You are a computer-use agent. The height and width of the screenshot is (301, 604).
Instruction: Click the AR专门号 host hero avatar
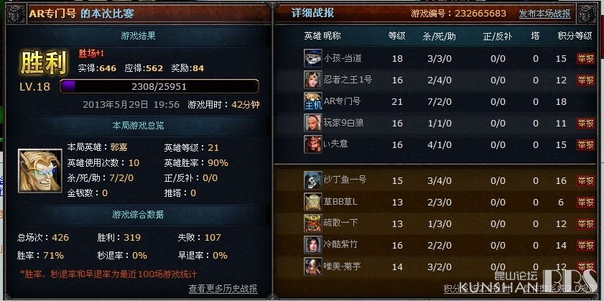pyautogui.click(x=313, y=101)
